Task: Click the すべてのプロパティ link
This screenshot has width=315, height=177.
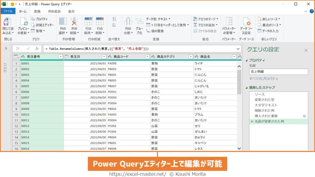Action: (x=263, y=79)
